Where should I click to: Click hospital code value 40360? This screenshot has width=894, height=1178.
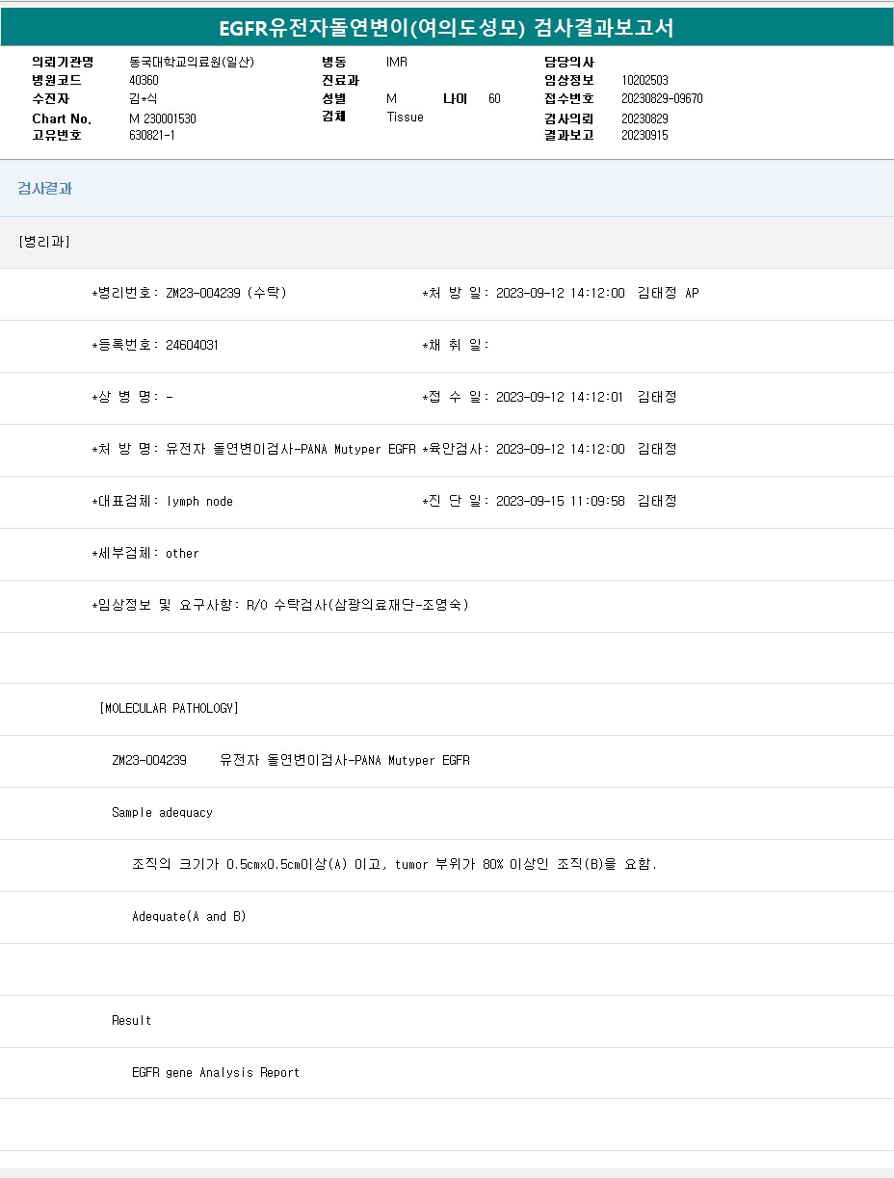144,80
